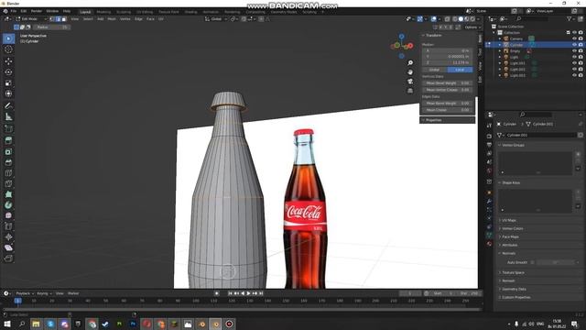Hide Cylinder in outliner using eye icon
Image resolution: width=586 pixels, height=330 pixels.
pyautogui.click(x=574, y=45)
